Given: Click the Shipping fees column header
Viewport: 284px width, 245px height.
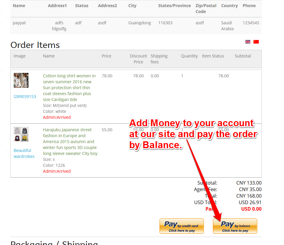Looking at the screenshot, I should [x=159, y=59].
